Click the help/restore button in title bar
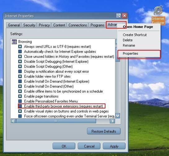 click(x=118, y=16)
